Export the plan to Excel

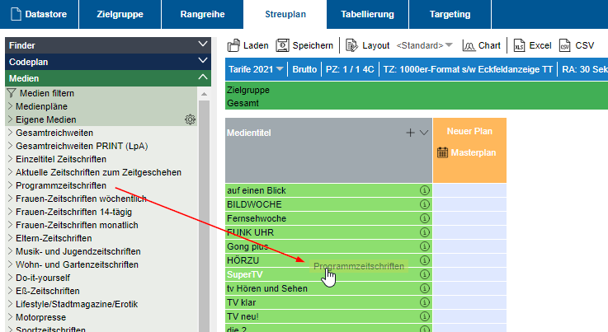(x=519, y=45)
